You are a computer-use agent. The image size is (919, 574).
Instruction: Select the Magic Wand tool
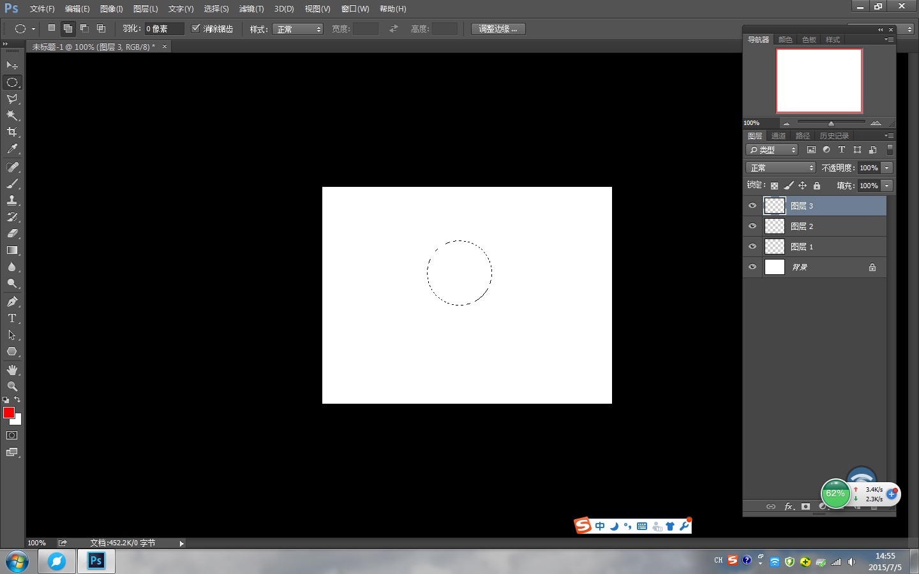point(12,115)
